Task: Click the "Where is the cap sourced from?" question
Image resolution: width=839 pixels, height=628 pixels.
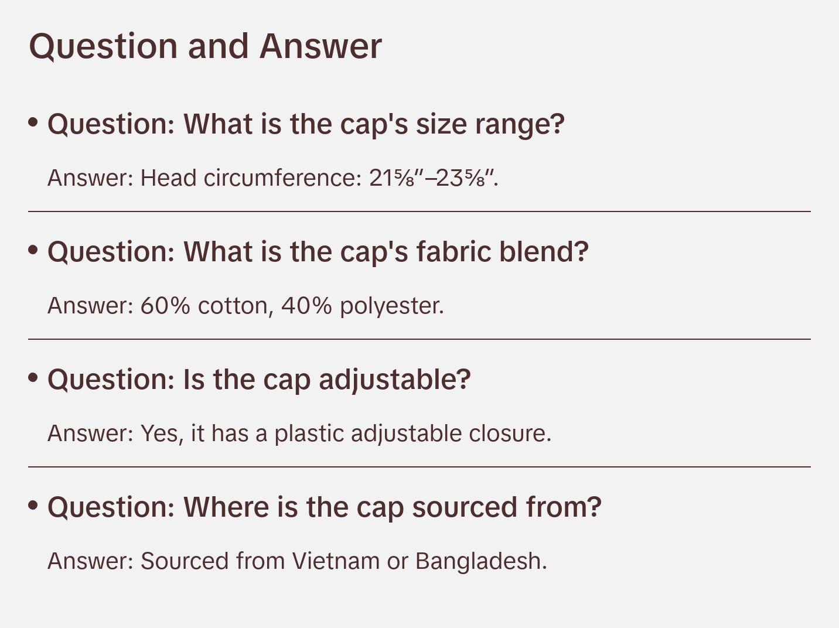Action: pyautogui.click(x=324, y=507)
